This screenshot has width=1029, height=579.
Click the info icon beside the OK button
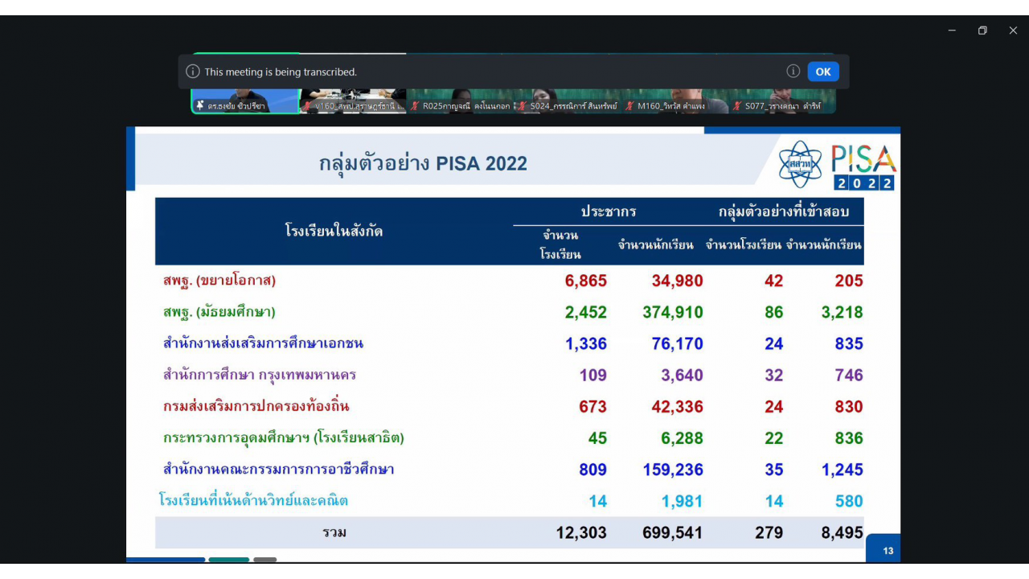pyautogui.click(x=793, y=72)
